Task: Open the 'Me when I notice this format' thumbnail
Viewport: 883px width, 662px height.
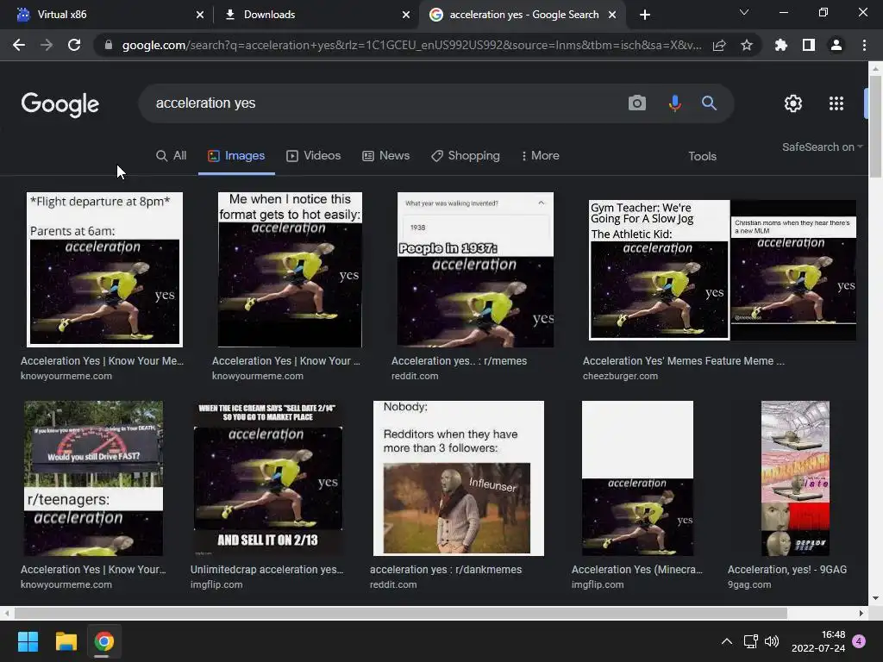Action: pos(290,270)
